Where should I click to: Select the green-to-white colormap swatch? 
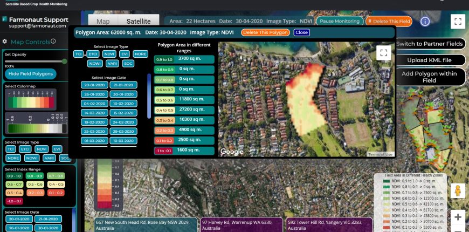tap(37, 122)
